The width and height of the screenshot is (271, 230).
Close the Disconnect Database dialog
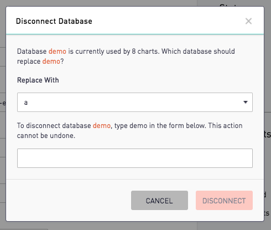coord(248,21)
